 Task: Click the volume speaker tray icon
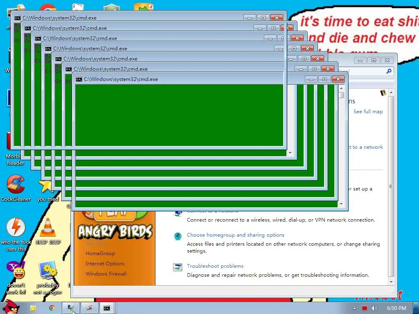point(374,308)
